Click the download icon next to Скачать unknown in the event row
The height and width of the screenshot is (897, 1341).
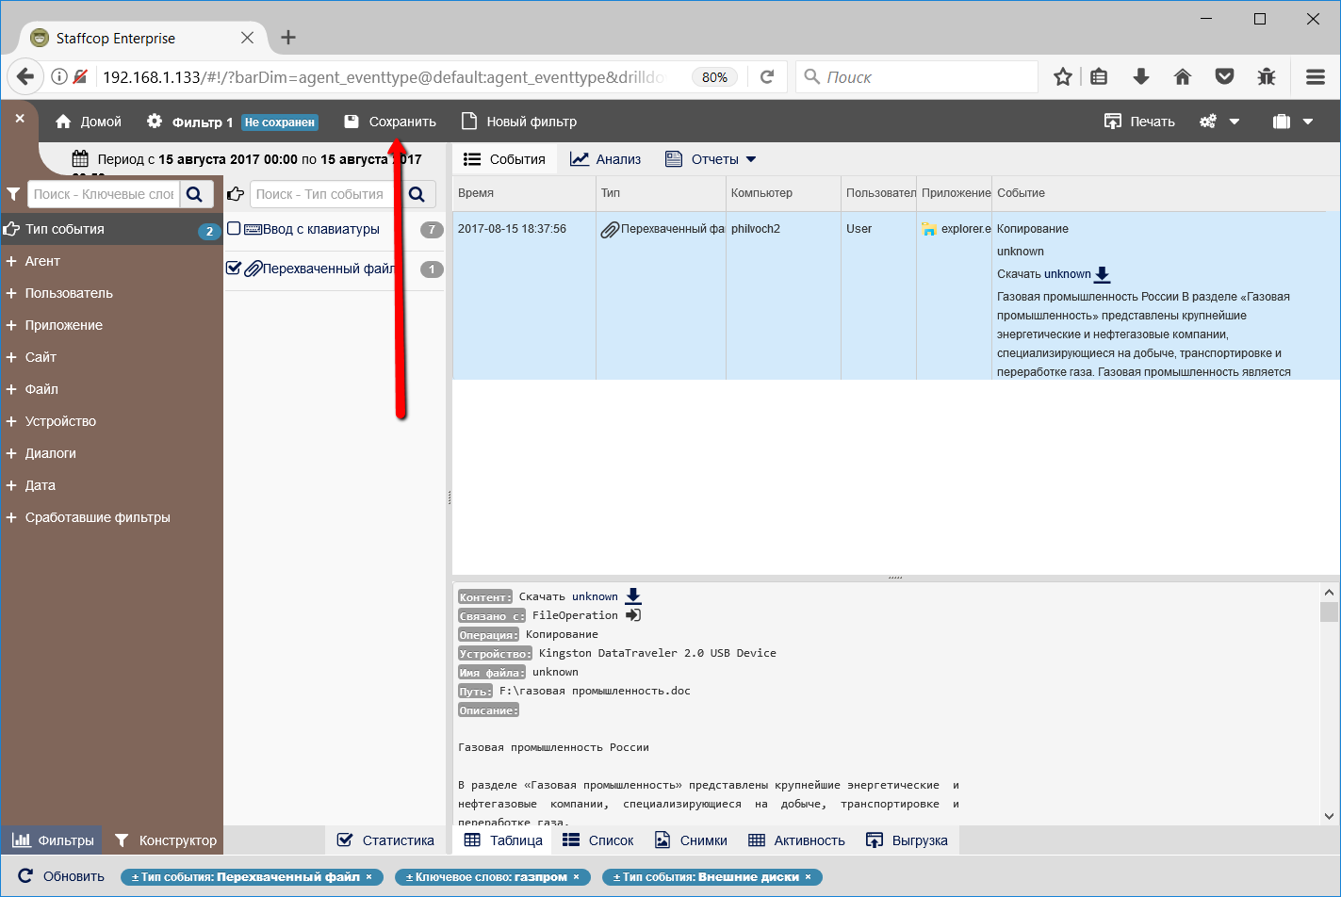pos(1102,274)
